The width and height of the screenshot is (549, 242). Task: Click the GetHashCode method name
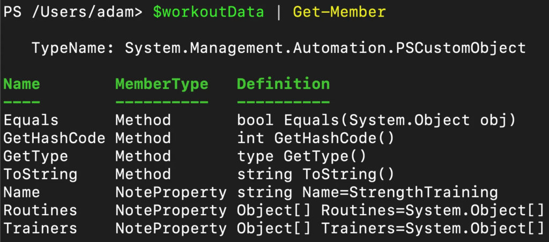(54, 138)
